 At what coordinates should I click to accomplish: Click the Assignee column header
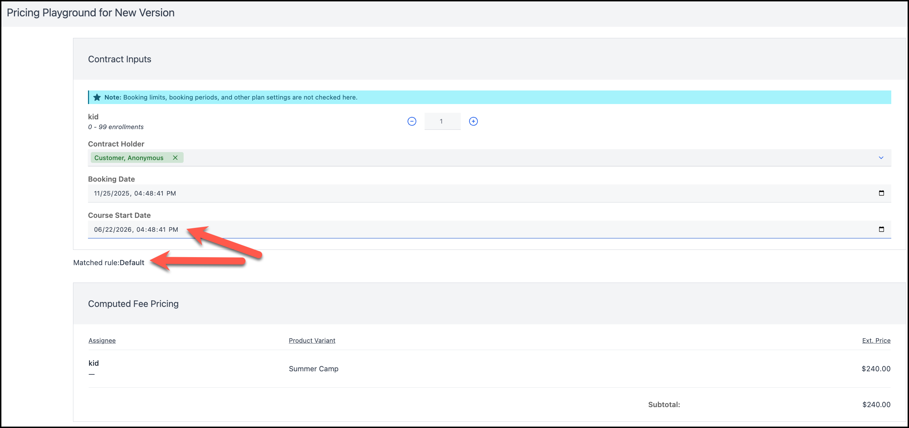coord(102,340)
